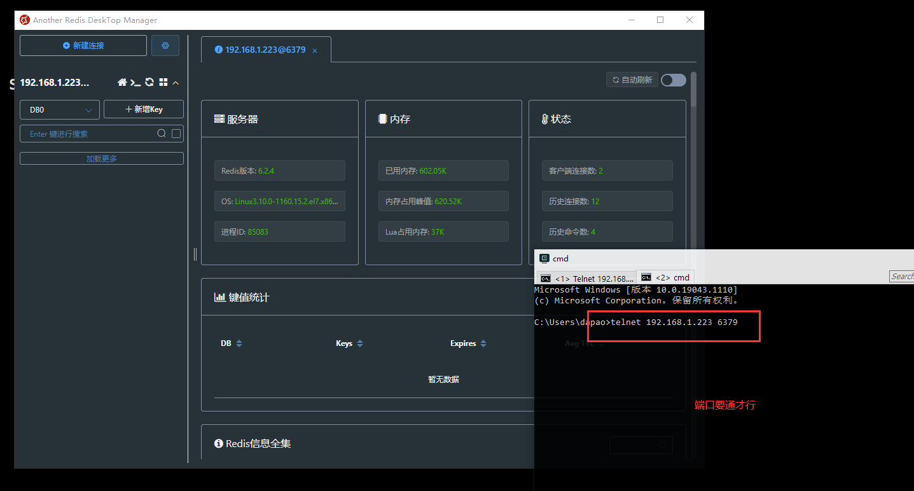Sort the table by the Keys column arrows

pos(360,343)
